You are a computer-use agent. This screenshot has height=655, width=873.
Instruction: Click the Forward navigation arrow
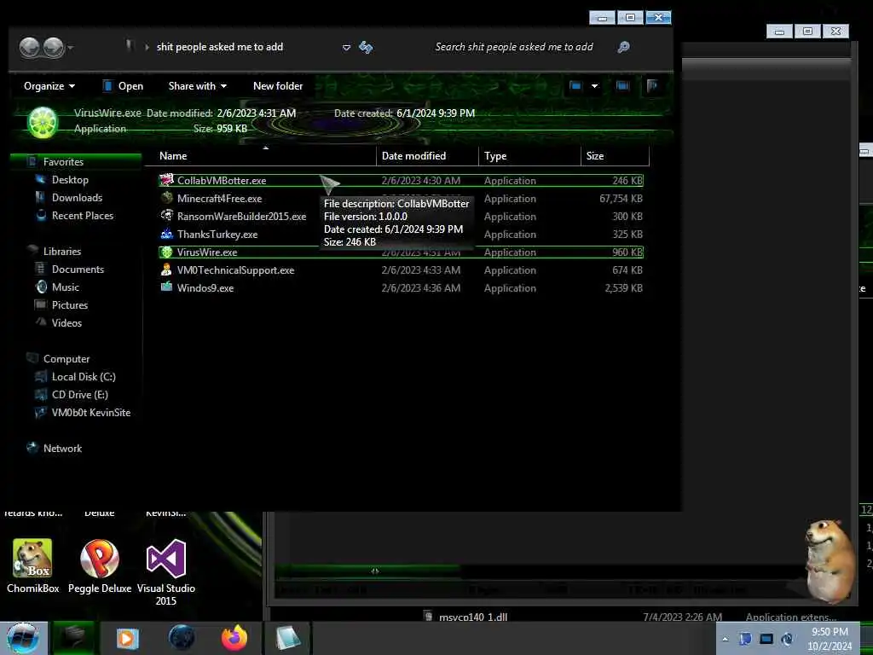point(54,48)
